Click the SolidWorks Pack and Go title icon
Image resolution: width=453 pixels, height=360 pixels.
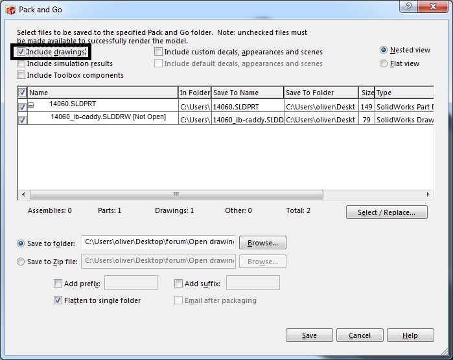(10, 8)
